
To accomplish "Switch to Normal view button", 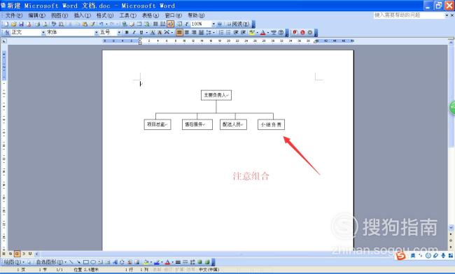I will [x=3, y=254].
